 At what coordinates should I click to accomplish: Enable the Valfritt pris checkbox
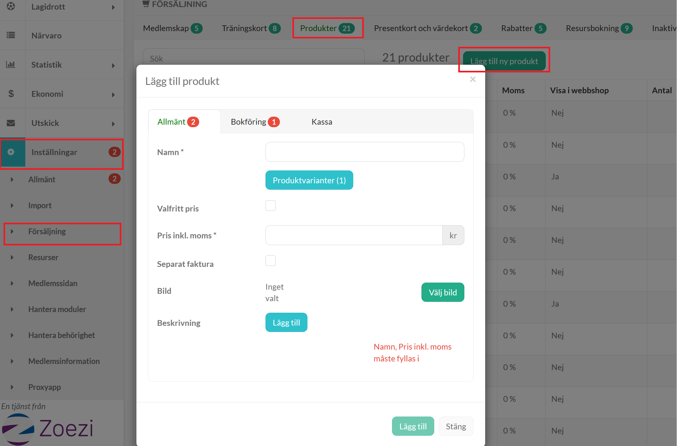(271, 205)
